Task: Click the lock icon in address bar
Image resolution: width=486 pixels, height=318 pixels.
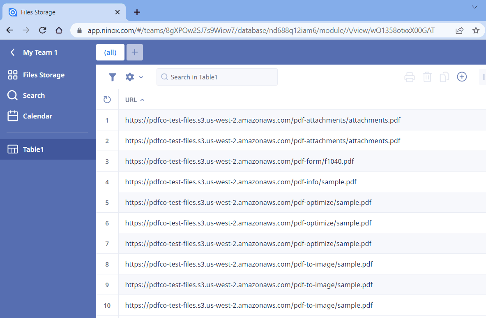Action: point(79,30)
